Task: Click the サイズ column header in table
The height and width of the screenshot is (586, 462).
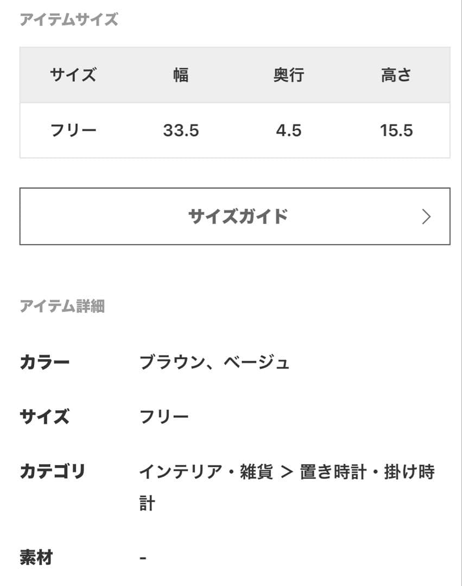Action: click(73, 75)
